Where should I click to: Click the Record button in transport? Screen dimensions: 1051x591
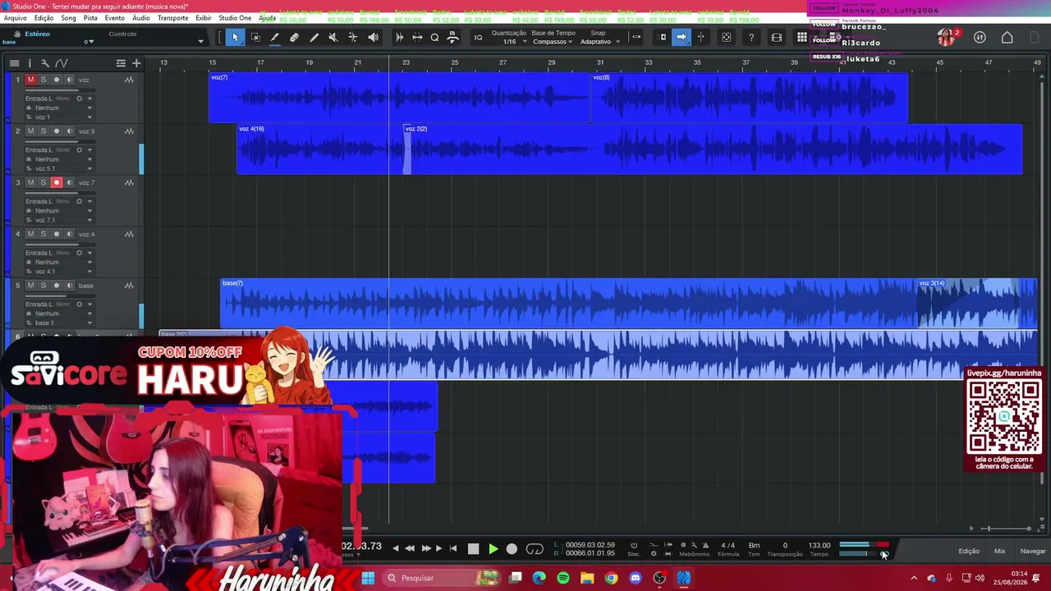(512, 549)
